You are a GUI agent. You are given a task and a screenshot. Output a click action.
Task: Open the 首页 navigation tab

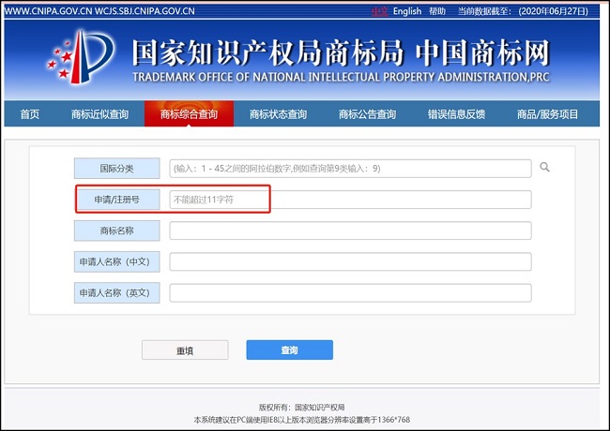click(30, 114)
